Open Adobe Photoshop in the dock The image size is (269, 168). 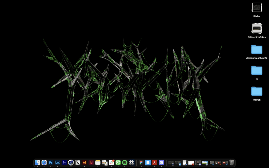51,163
